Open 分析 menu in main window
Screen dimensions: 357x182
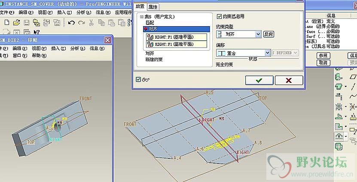pos(84,12)
